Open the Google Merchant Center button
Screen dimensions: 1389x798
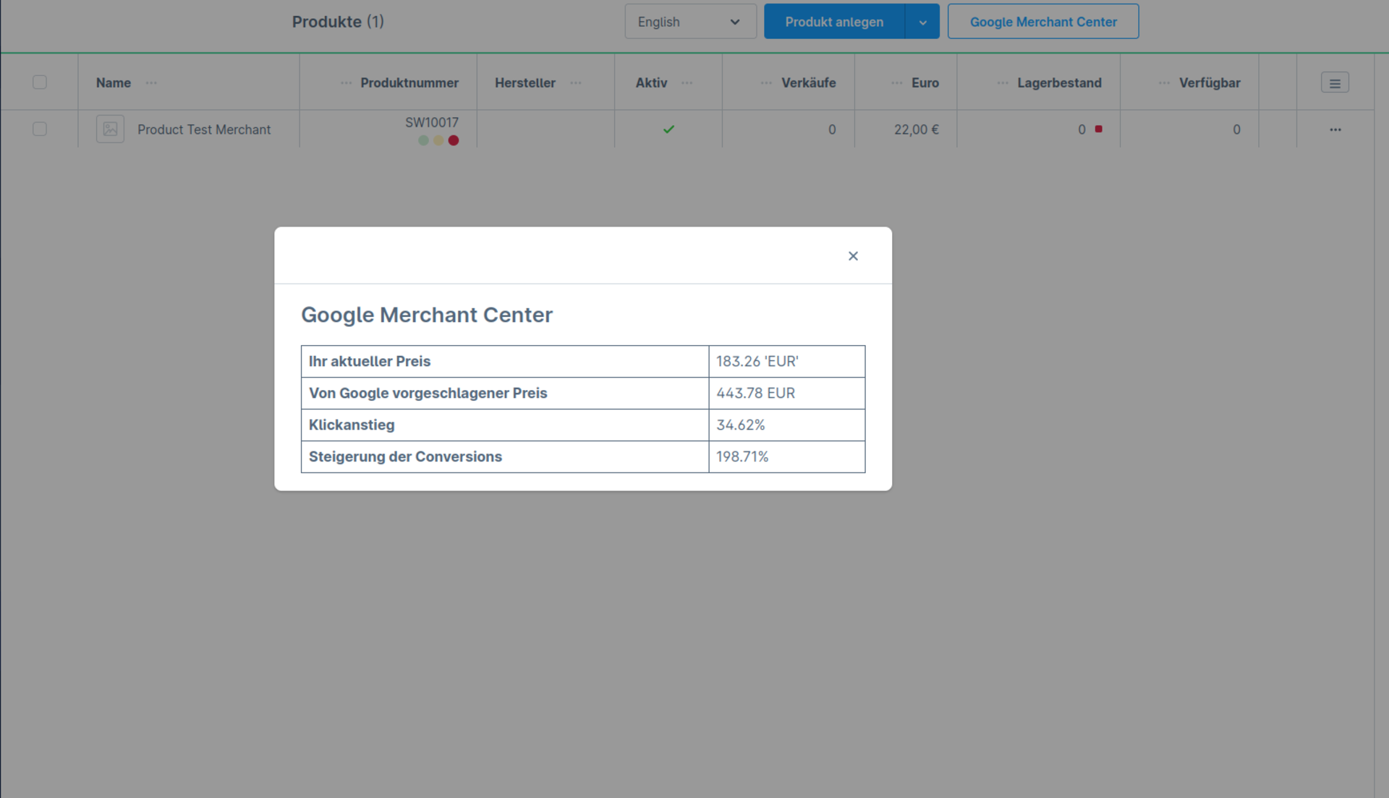1043,22
